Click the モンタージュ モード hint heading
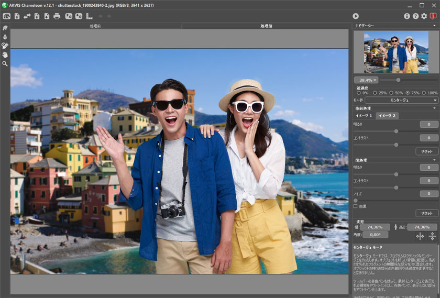440x298 pixels. (x=367, y=247)
